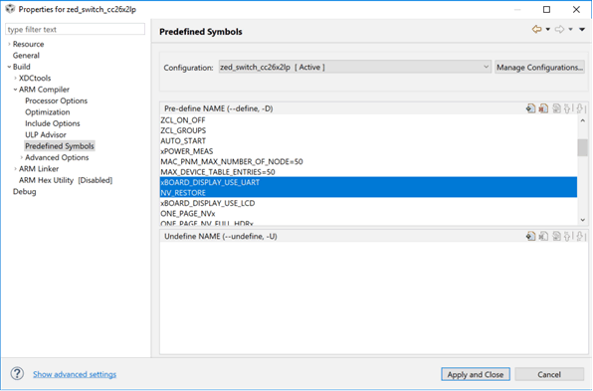Open the page view menu triangle
Image resolution: width=593 pixels, height=391 pixels.
click(582, 30)
